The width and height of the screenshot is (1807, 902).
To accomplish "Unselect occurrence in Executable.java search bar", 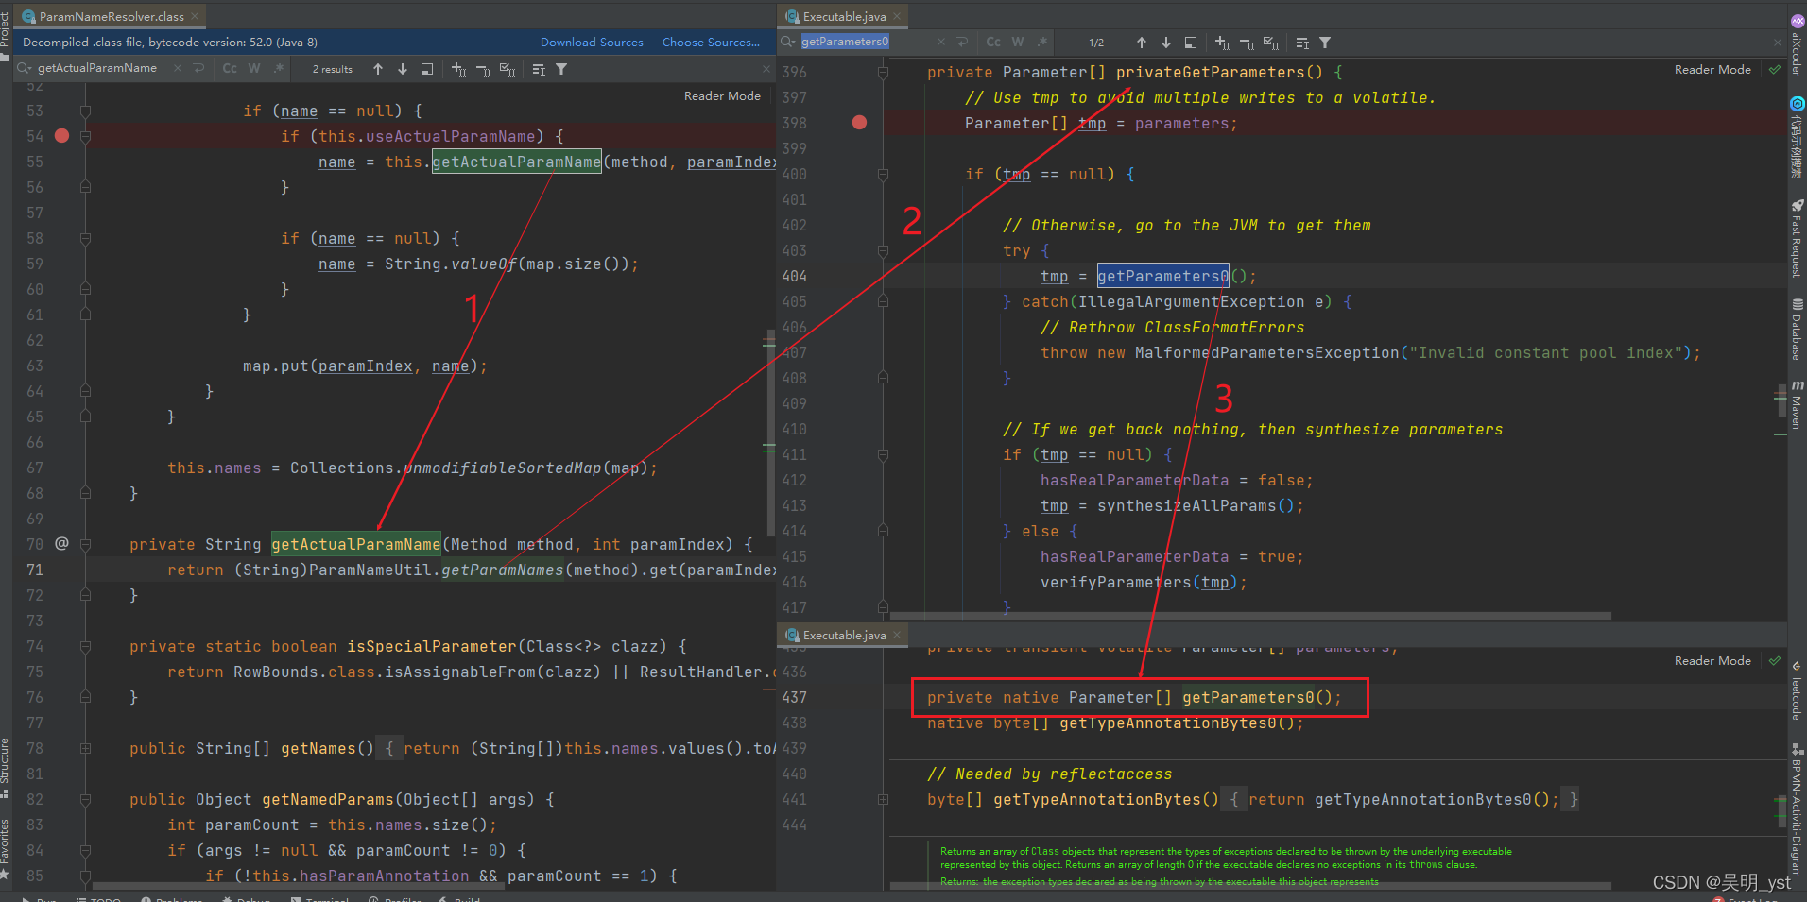I will [x=1247, y=43].
